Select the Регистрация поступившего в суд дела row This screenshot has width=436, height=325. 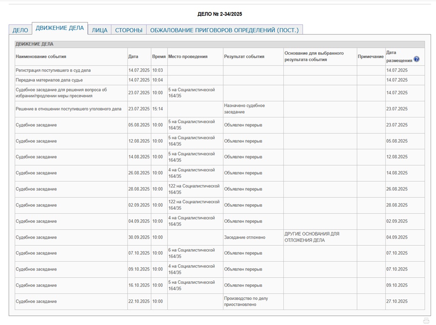[53, 70]
